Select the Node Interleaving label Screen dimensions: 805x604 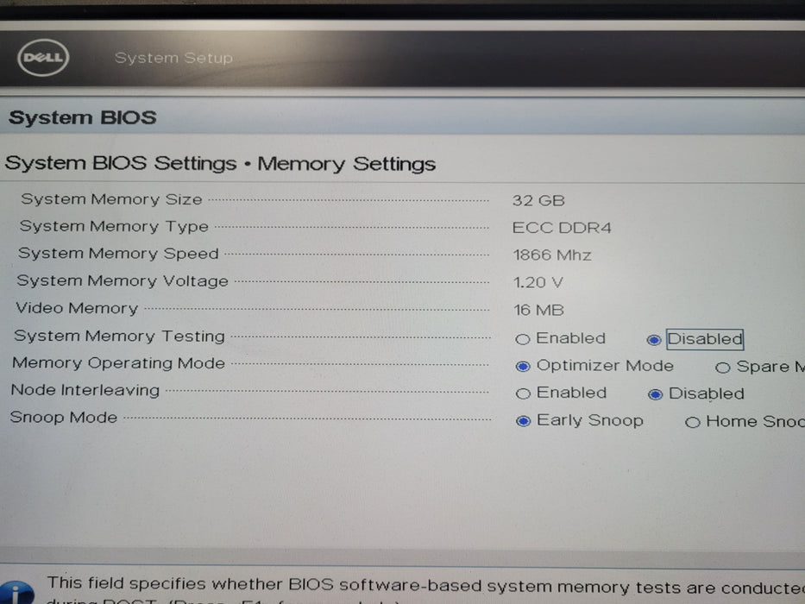pyautogui.click(x=85, y=390)
